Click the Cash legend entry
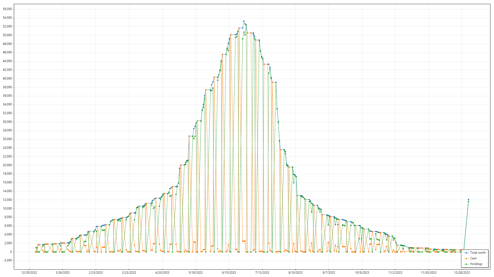 [470, 258]
